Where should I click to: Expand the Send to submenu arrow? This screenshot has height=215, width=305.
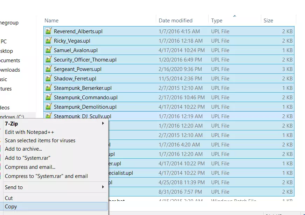(x=103, y=187)
